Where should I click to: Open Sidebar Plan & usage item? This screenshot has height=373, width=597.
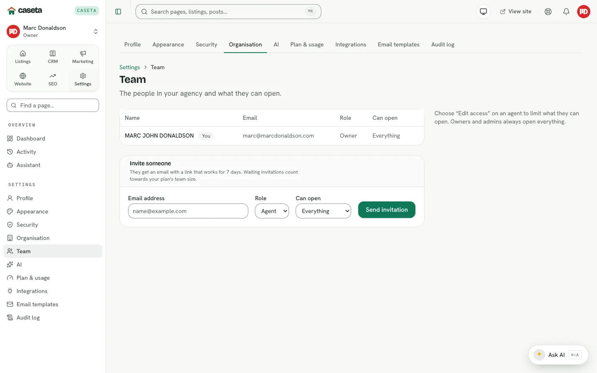pos(53,278)
